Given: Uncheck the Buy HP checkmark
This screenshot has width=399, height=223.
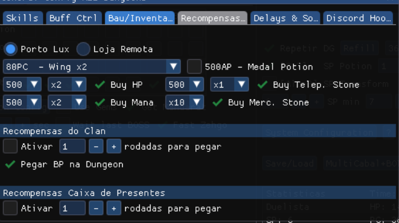Looking at the screenshot, I should pos(100,84).
